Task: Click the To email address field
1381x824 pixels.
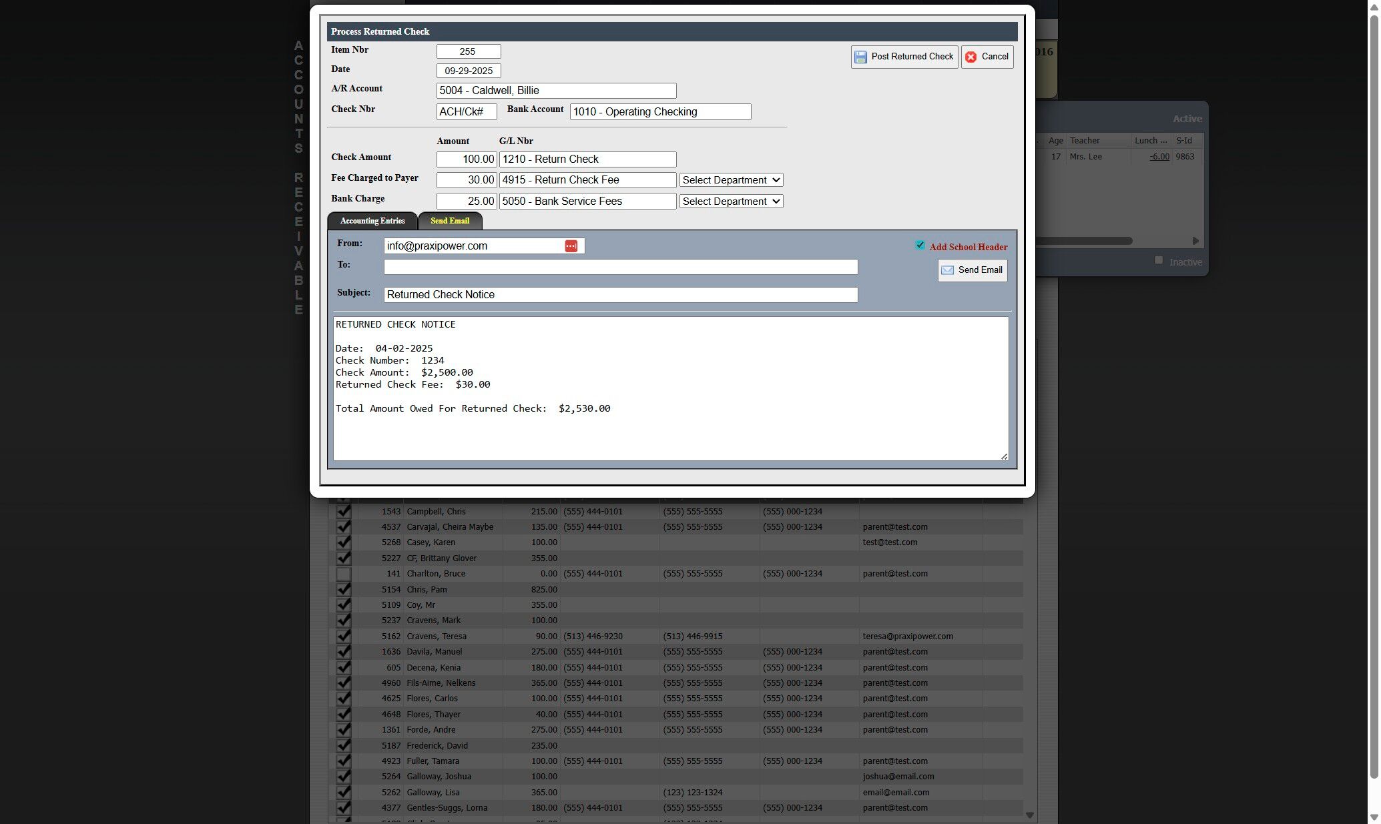Action: 620,267
